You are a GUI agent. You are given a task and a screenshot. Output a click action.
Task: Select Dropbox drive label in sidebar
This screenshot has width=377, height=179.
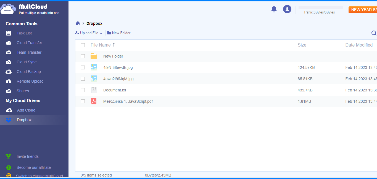point(24,120)
